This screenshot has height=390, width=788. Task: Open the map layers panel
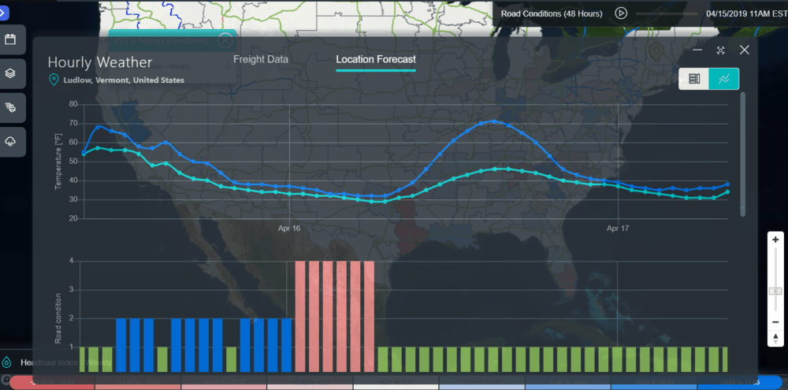10,73
